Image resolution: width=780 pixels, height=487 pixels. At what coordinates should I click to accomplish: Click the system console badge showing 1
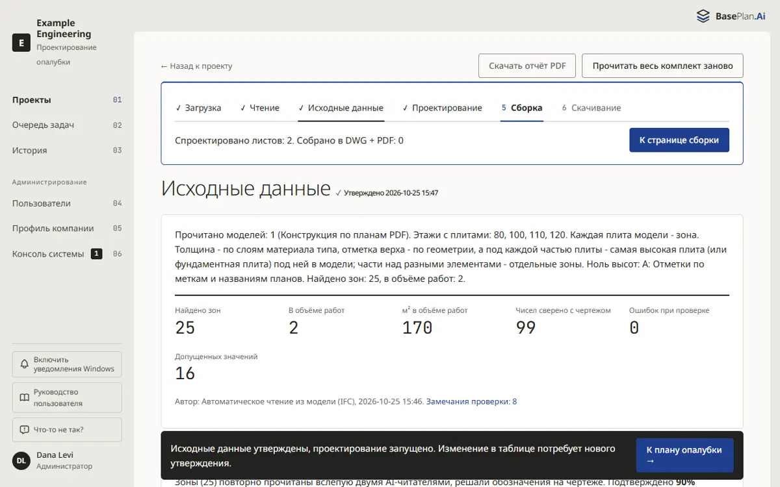[96, 254]
